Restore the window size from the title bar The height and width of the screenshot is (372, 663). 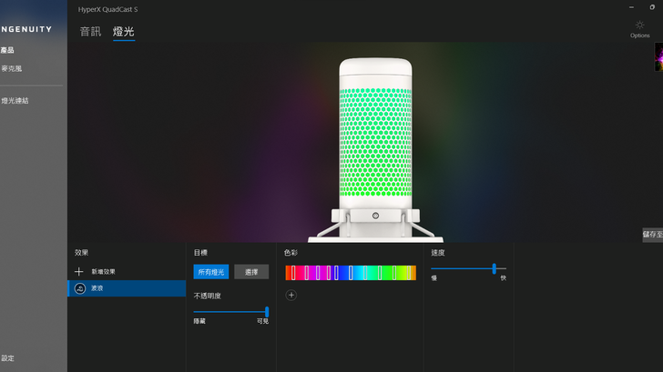651,7
